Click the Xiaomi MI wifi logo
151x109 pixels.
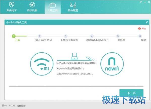[42, 64]
